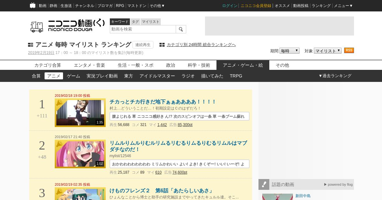Open the チャンネル link in top bar
Screen dimensions: 382x200
[85, 6]
